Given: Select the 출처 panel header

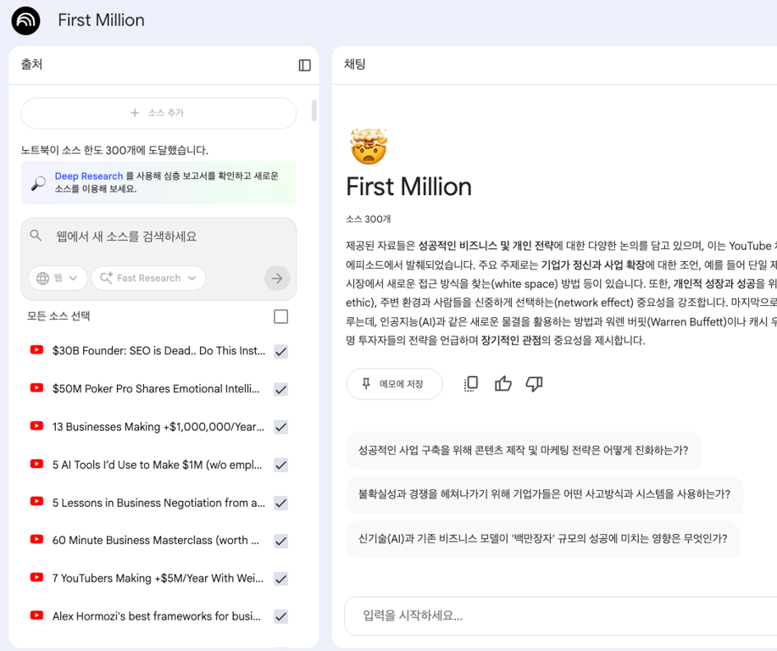Looking at the screenshot, I should [x=31, y=64].
